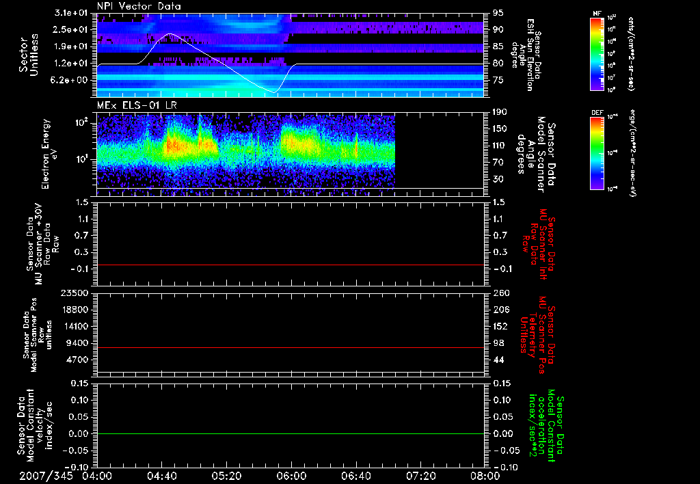Click the 08:00 time tick label
The height and width of the screenshot is (484, 700).
[x=485, y=476]
